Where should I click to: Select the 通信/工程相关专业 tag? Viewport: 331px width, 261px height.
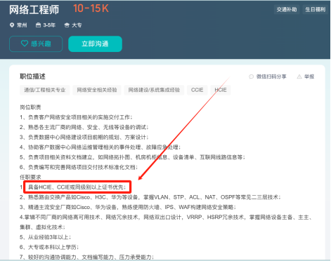coord(45,90)
